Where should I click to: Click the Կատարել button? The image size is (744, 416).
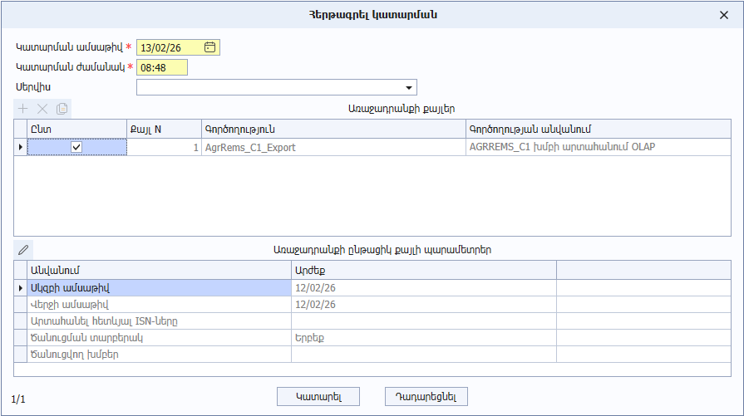[x=318, y=396]
